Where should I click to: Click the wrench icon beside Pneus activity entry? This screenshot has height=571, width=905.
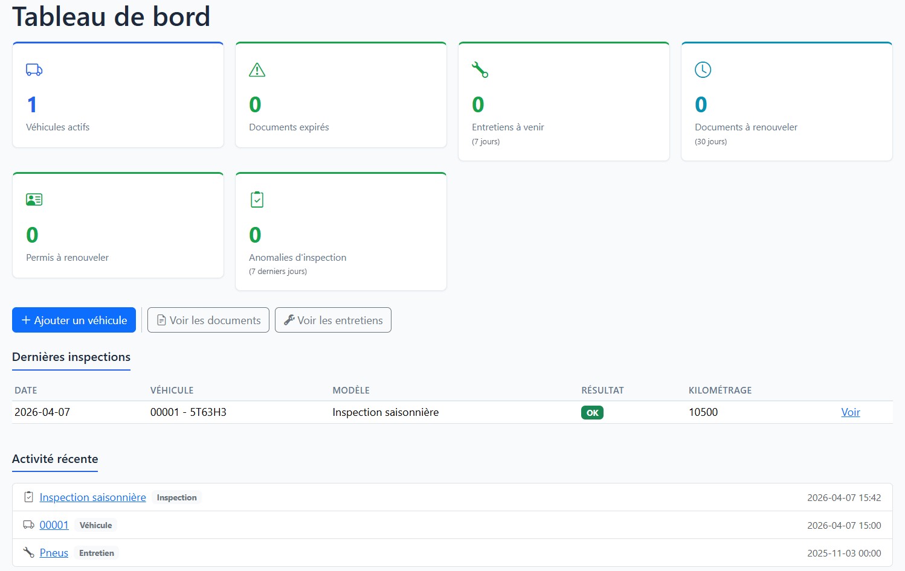point(28,553)
